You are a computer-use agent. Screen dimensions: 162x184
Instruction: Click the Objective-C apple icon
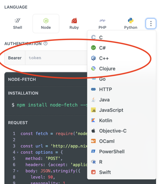coord(93,131)
